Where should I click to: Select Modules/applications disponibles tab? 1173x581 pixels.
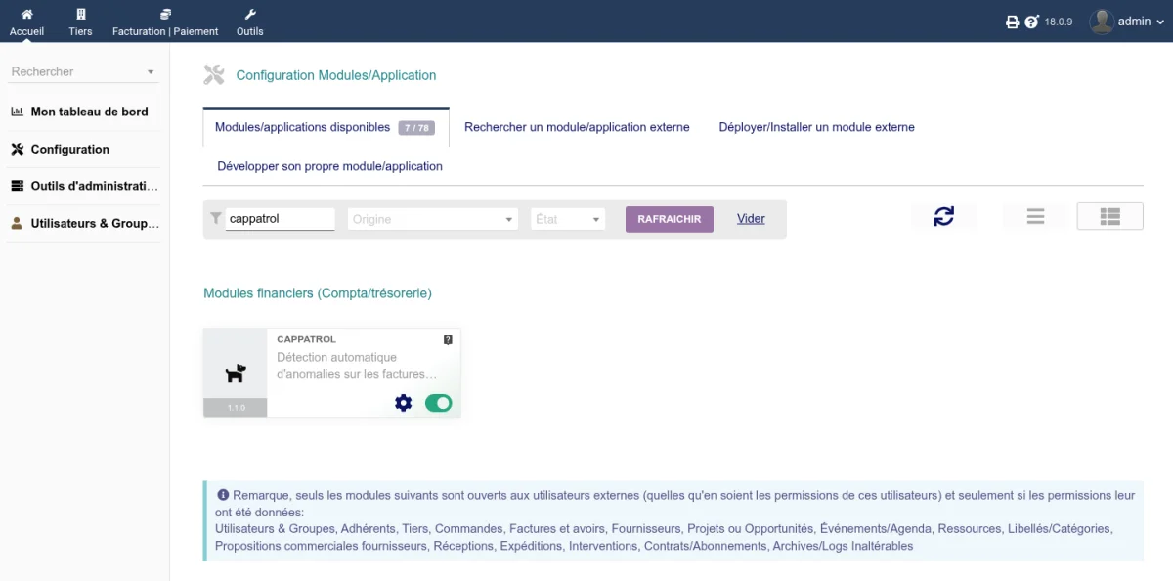click(326, 127)
